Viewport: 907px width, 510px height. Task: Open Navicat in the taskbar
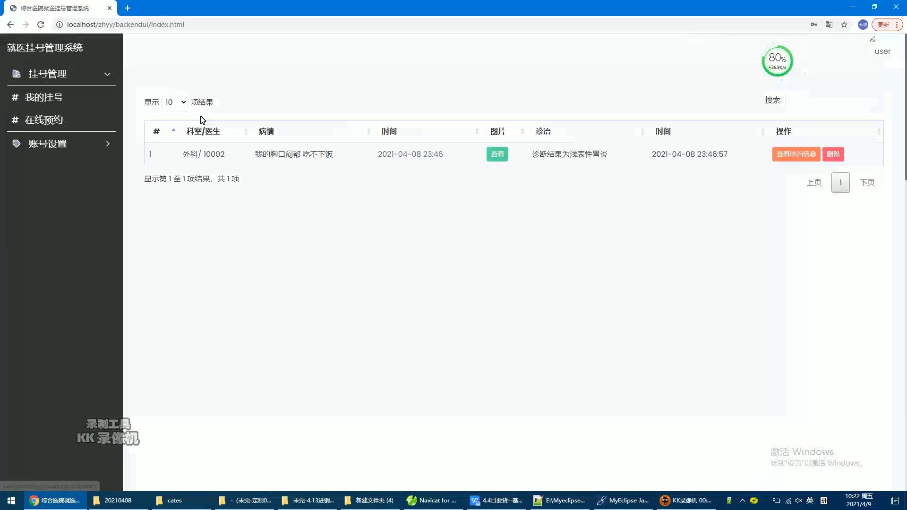433,501
